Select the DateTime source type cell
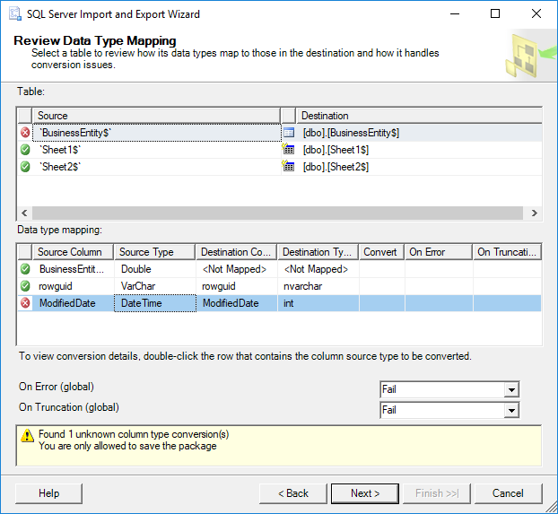This screenshot has height=514, width=558. click(155, 303)
